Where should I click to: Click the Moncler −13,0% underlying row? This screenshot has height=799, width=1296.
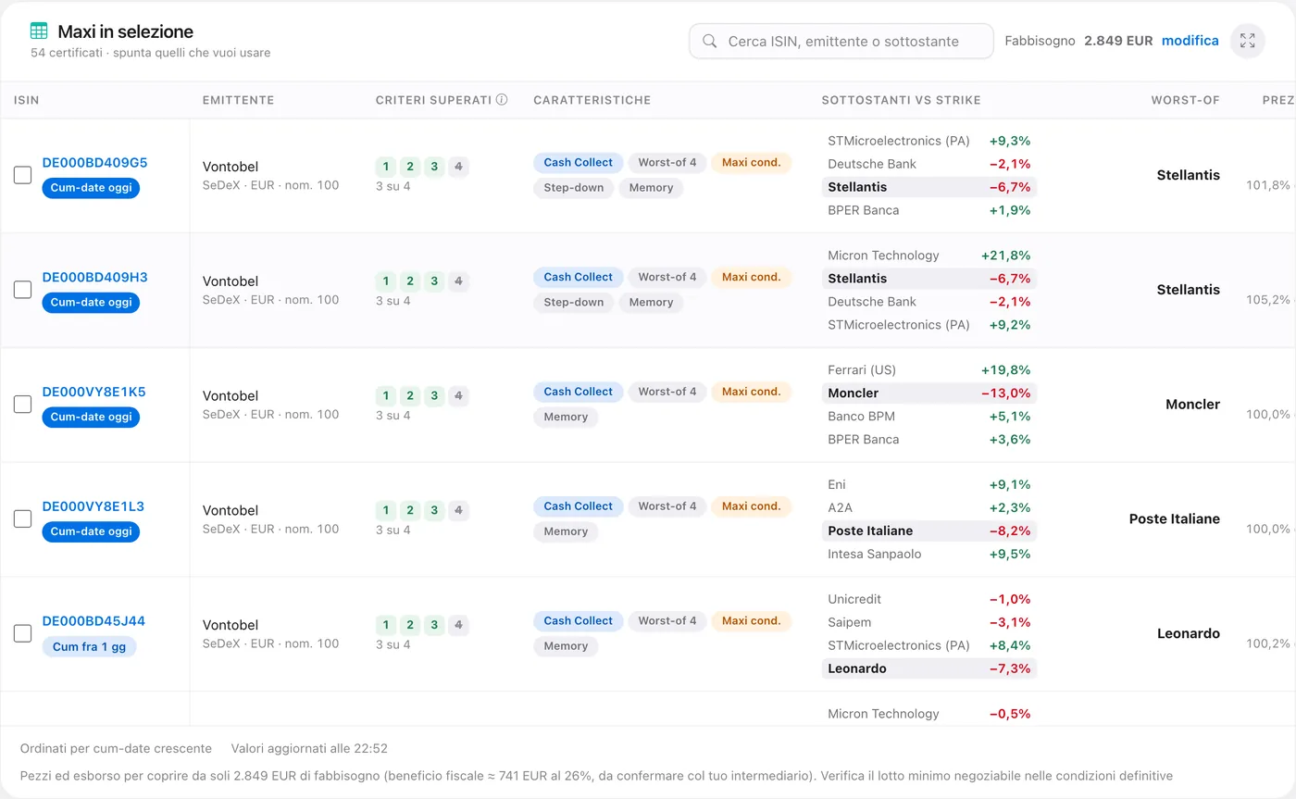coord(929,393)
